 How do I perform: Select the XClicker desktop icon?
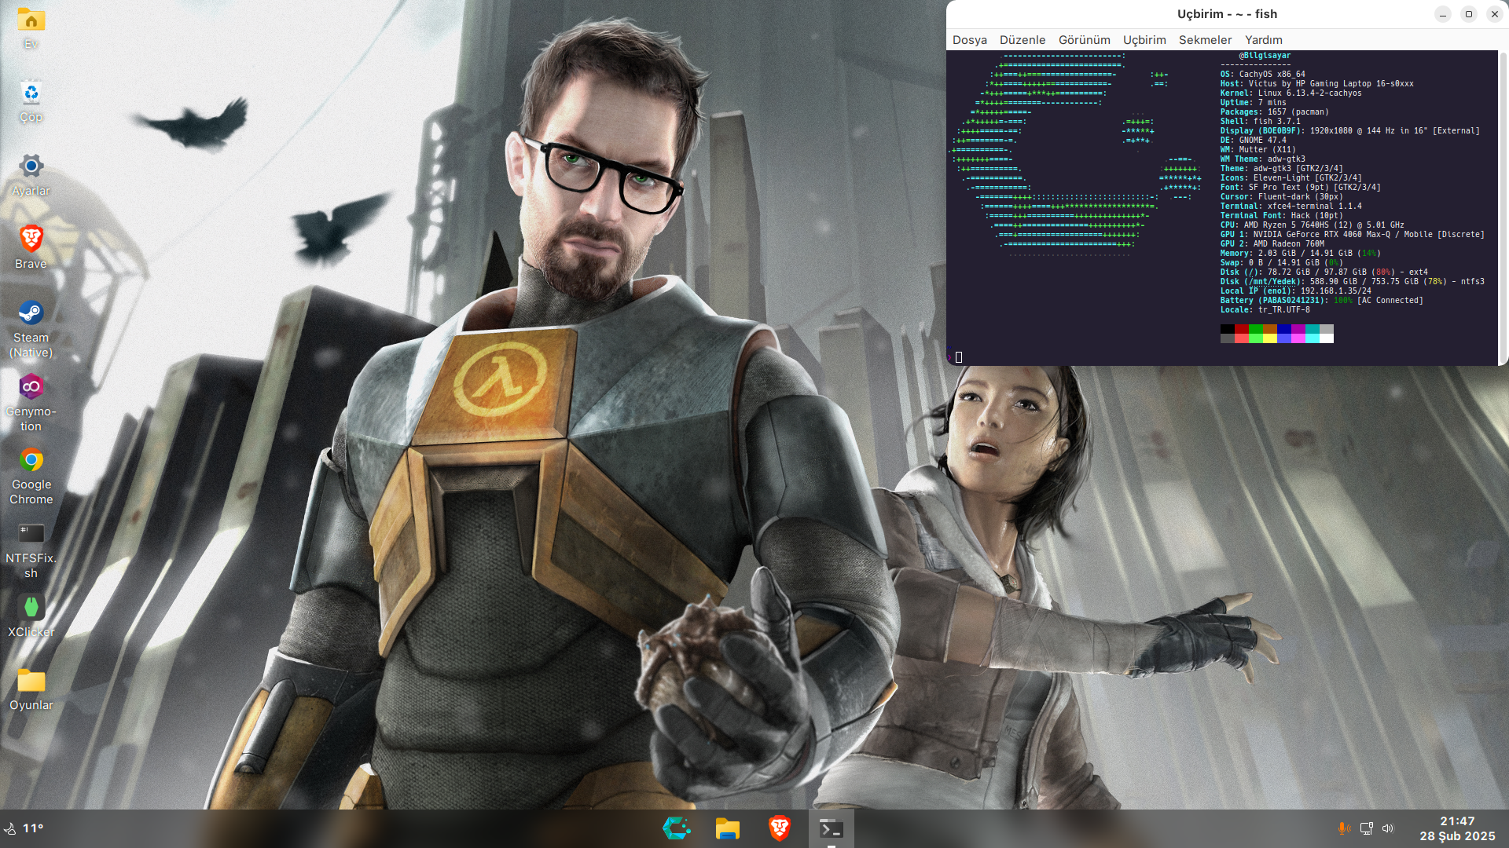31,616
